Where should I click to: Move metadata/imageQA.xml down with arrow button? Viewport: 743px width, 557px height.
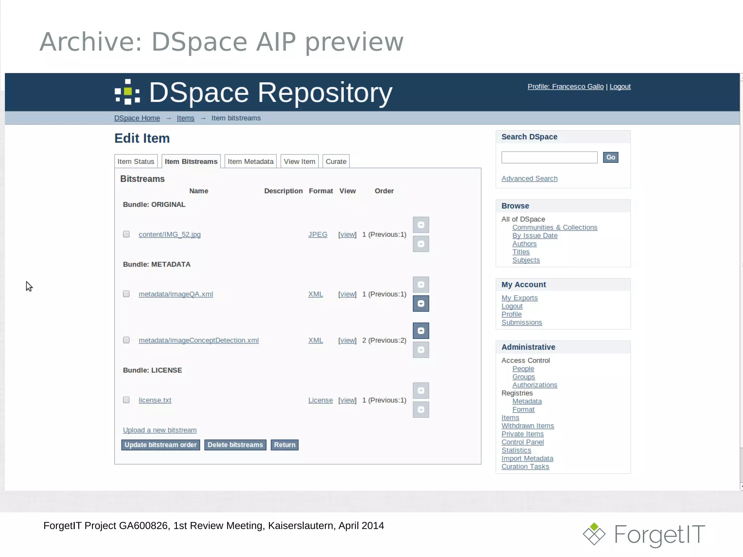[x=421, y=304]
